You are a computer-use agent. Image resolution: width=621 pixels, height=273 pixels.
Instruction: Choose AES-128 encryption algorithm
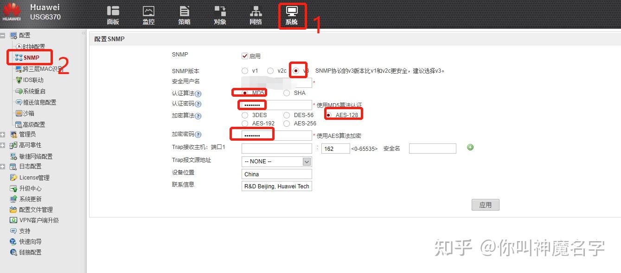(x=329, y=115)
